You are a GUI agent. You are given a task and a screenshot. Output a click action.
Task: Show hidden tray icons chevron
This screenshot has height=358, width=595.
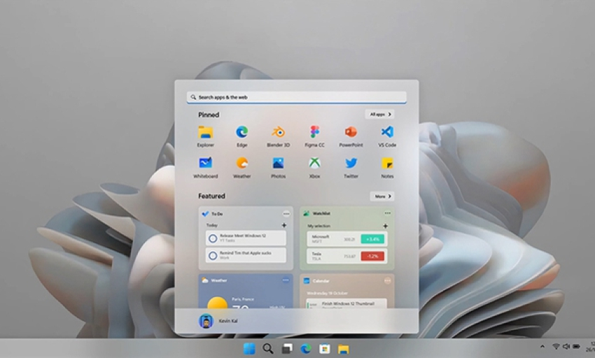[542, 346]
